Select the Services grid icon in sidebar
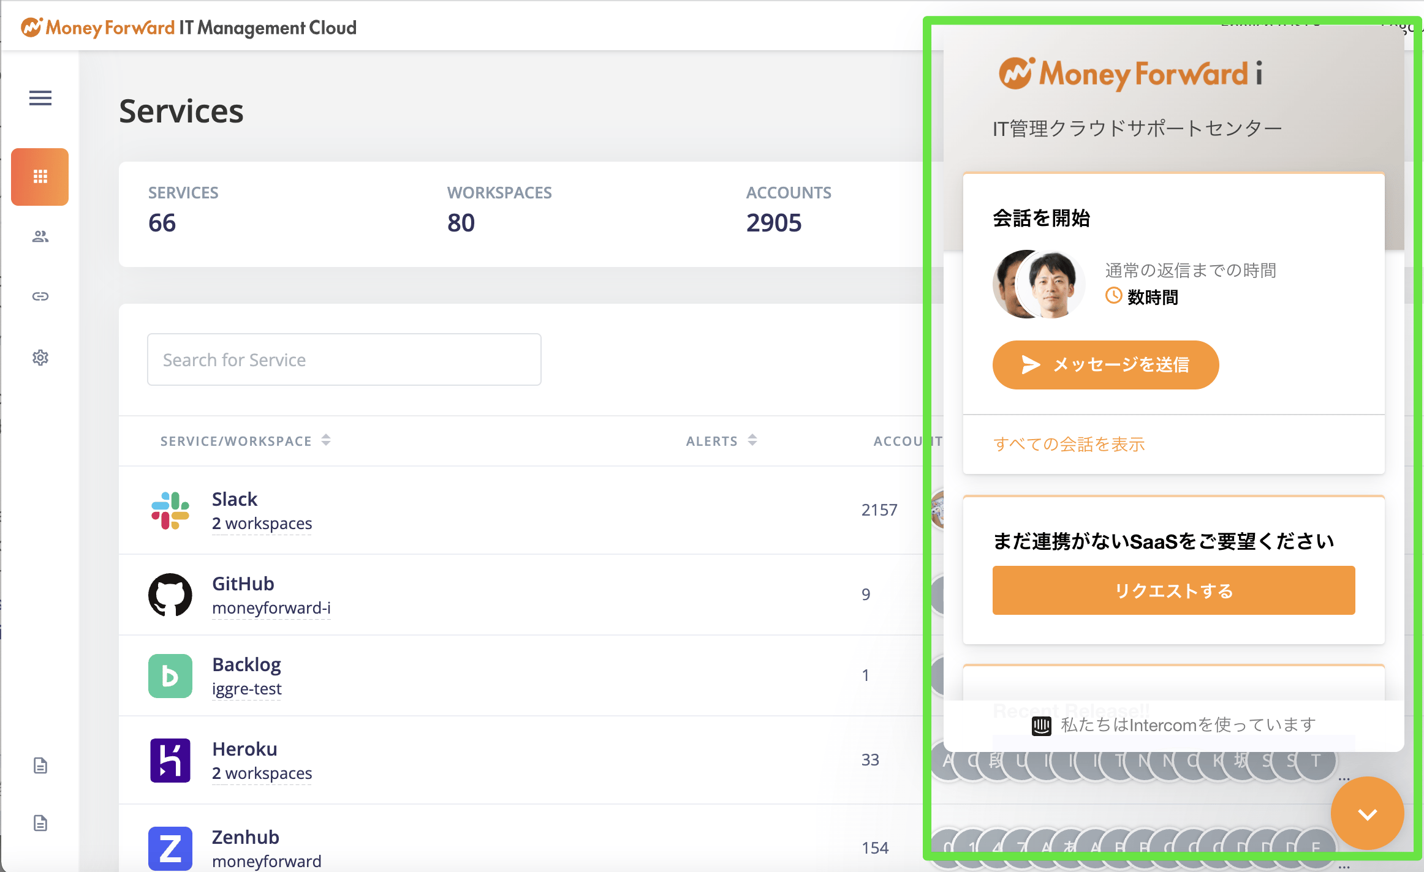This screenshot has width=1424, height=872. point(40,176)
